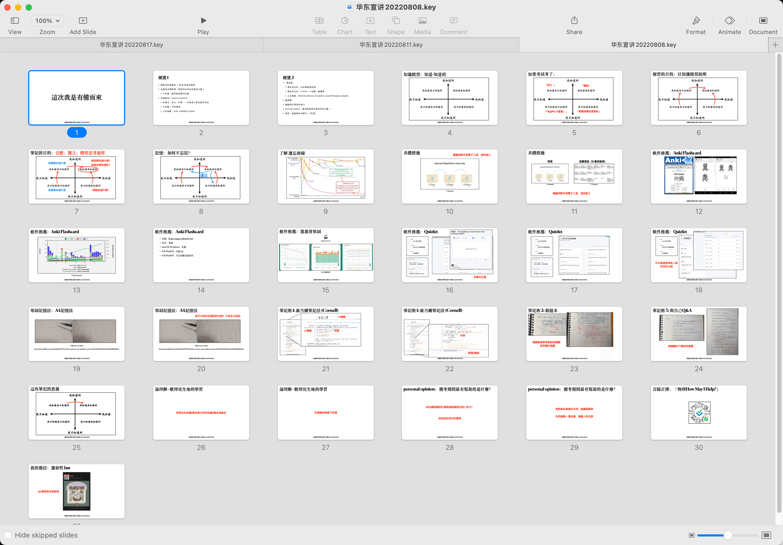Select slide 12 about Anki Flashcard
The image size is (783, 545).
tap(698, 176)
